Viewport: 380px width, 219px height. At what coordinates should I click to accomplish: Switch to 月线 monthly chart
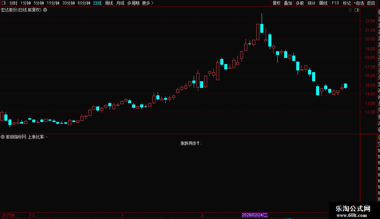(120, 3)
